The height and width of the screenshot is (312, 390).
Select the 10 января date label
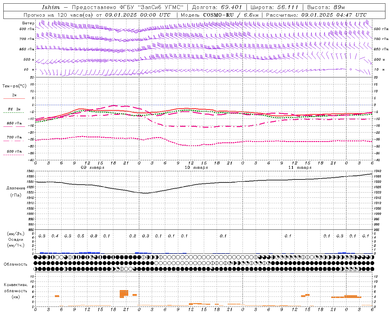point(196,168)
